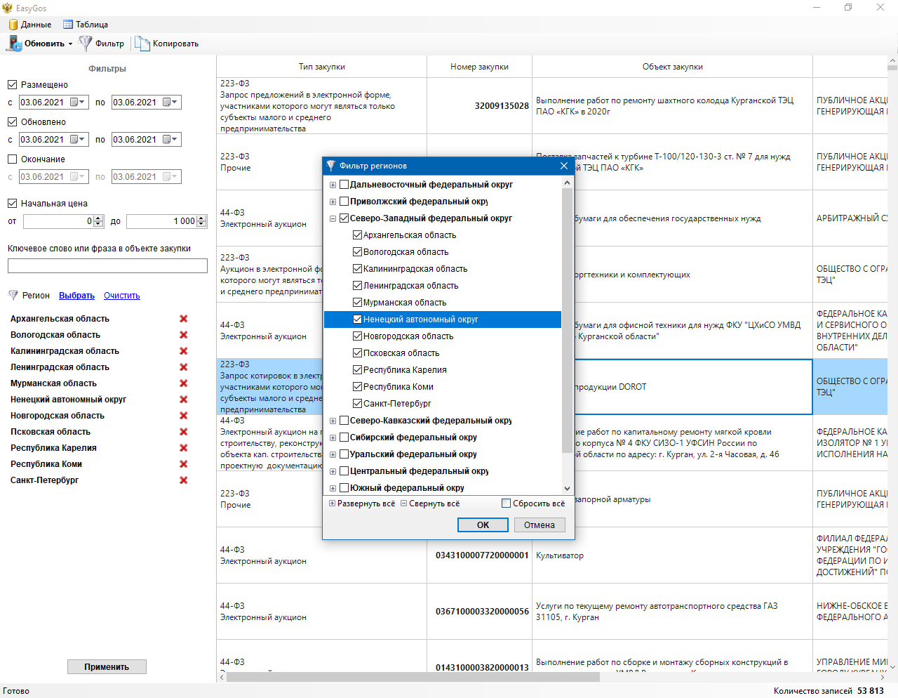This screenshot has height=698, width=898.
Task: Remove Калининградская область with red X
Action: [184, 351]
